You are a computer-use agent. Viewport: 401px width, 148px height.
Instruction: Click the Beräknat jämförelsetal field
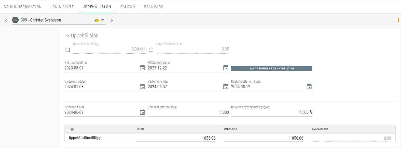pyautogui.click(x=188, y=112)
